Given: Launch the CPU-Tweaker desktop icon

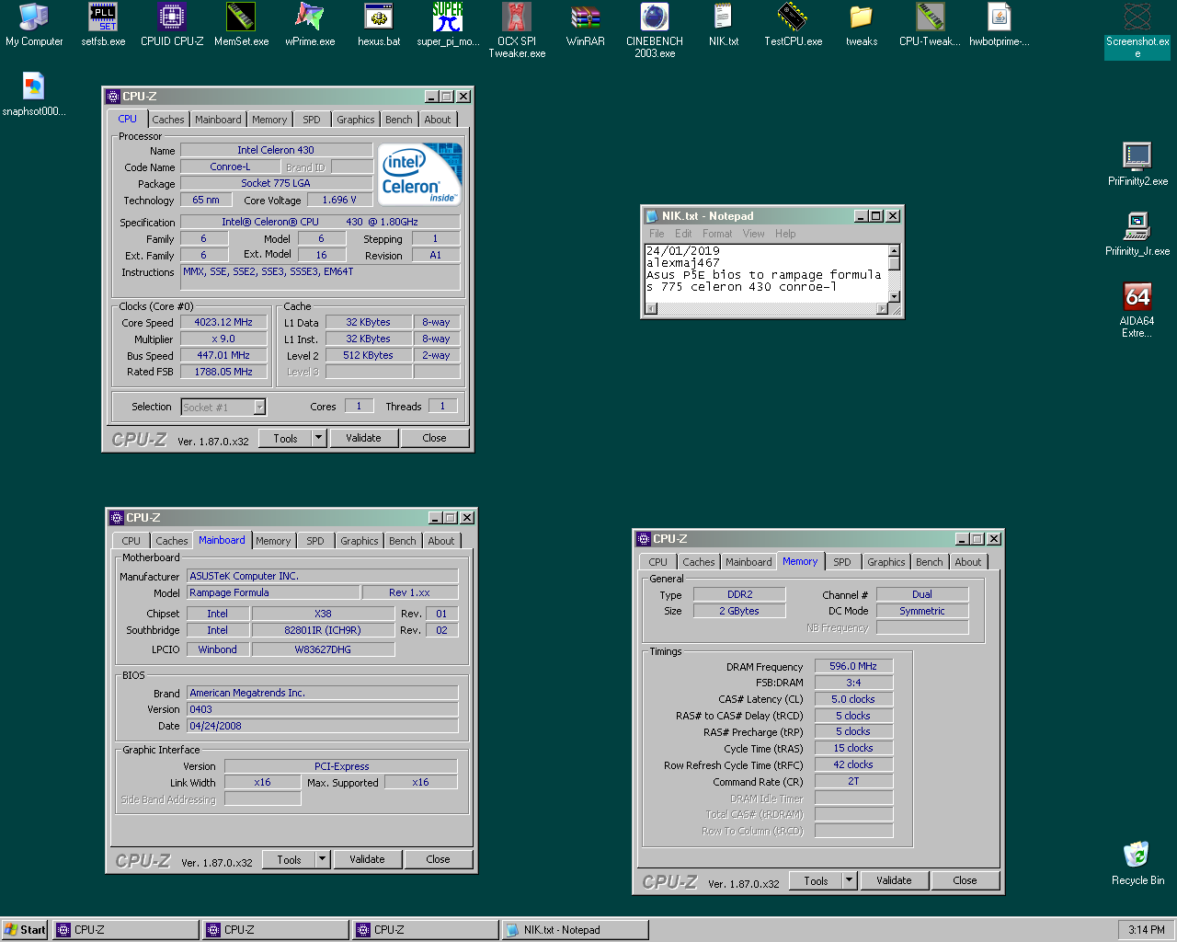Looking at the screenshot, I should click(930, 25).
